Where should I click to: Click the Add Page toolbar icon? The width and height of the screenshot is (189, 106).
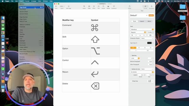point(69,6)
